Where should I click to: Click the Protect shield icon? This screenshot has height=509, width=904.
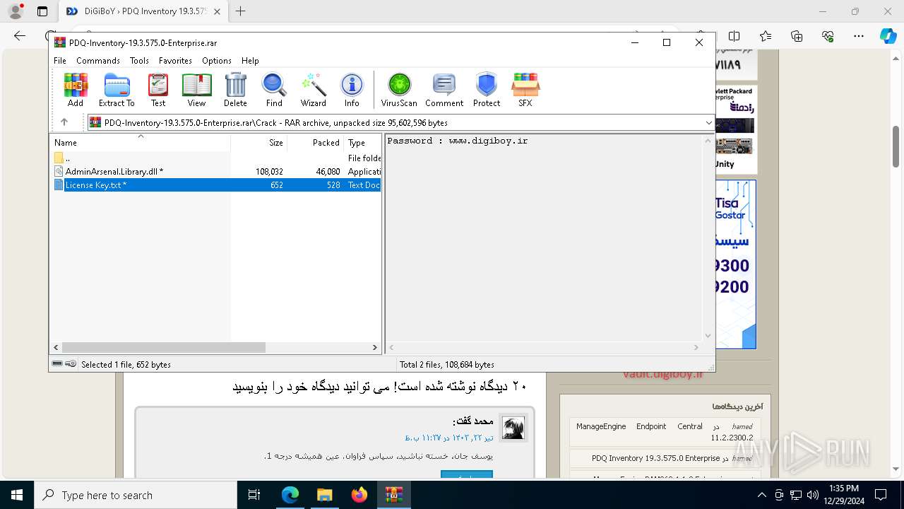tap(487, 90)
